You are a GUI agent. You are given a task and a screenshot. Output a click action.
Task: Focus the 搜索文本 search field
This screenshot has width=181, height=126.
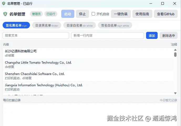36,36
